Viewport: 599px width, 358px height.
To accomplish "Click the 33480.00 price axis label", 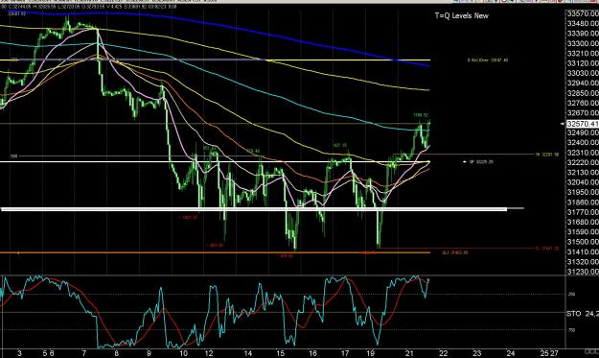I will pos(583,24).
